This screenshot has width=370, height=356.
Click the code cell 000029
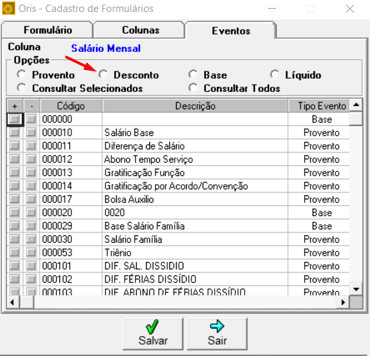click(71, 226)
